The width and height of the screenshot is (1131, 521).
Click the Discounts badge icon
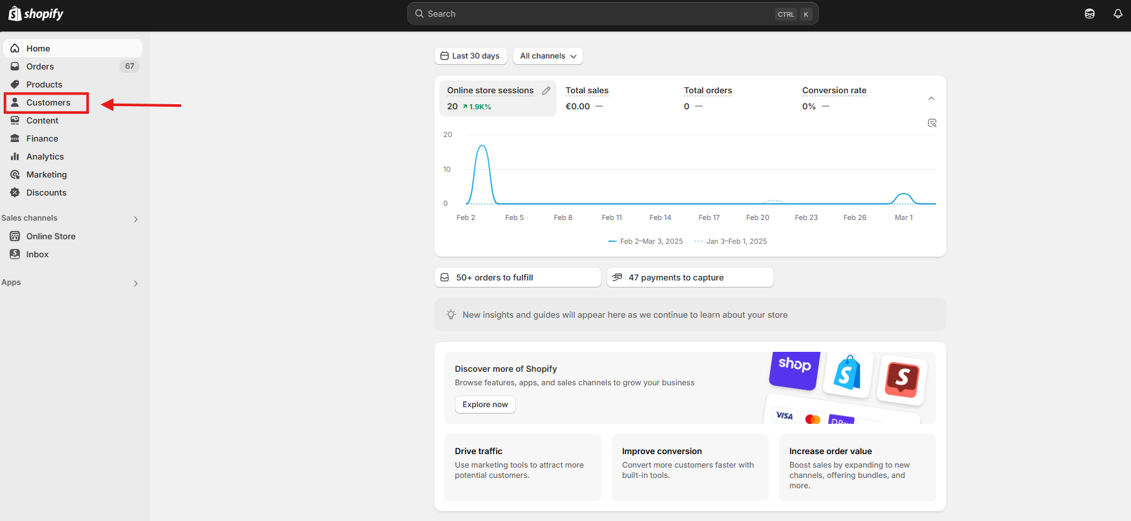[x=15, y=192]
